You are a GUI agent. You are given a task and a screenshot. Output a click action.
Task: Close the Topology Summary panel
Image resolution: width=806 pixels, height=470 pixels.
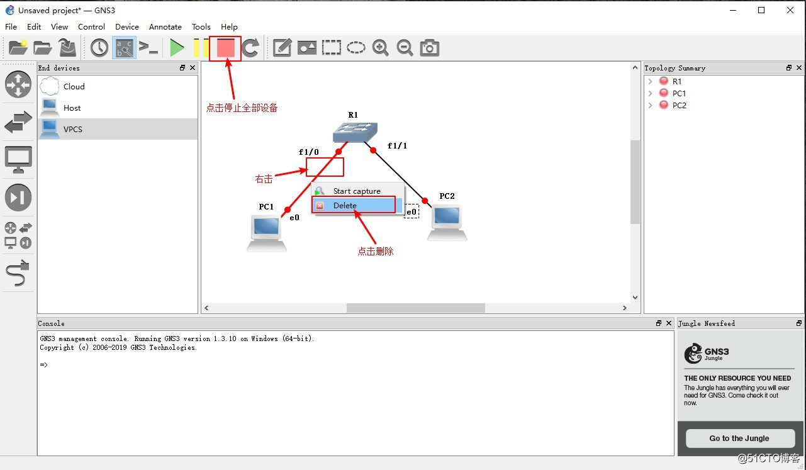coord(799,67)
